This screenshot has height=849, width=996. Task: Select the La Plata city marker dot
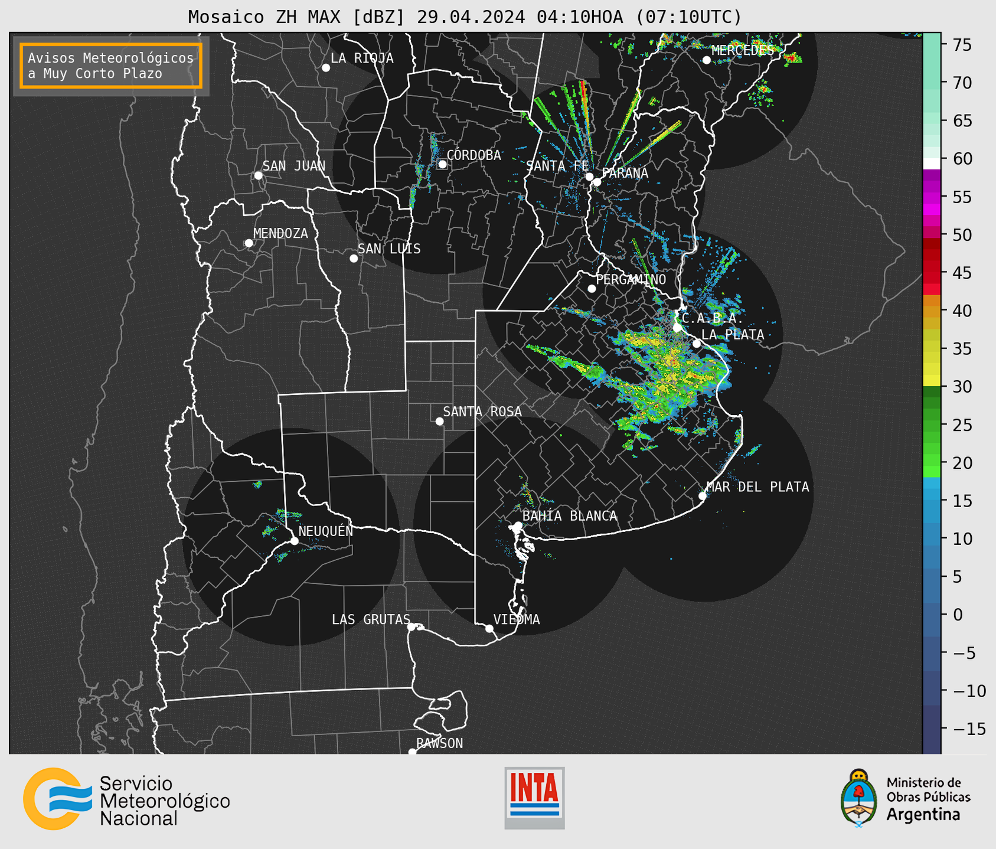point(697,344)
